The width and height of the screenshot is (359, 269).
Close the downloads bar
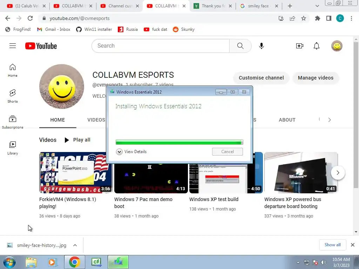tap(353, 245)
